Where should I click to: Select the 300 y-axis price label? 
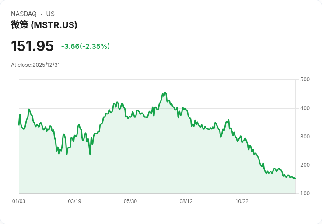click(x=305, y=137)
